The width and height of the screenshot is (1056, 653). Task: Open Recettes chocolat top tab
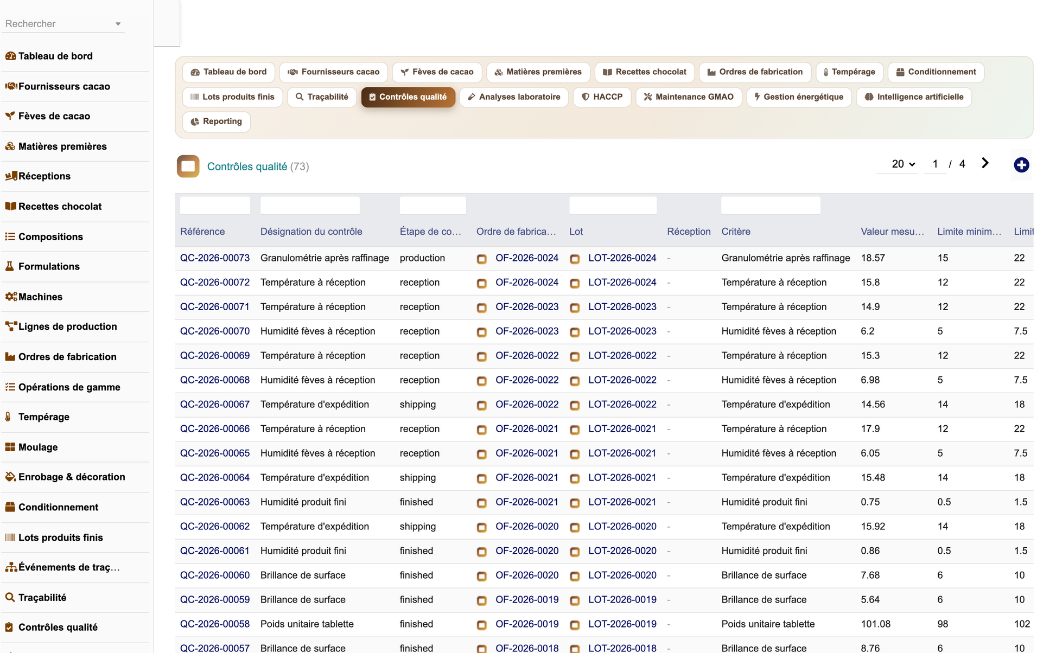point(644,72)
